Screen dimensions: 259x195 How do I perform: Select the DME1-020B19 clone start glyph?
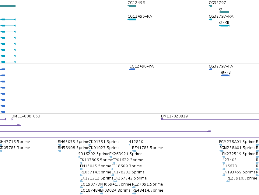pyautogui.click(x=163, y=119)
